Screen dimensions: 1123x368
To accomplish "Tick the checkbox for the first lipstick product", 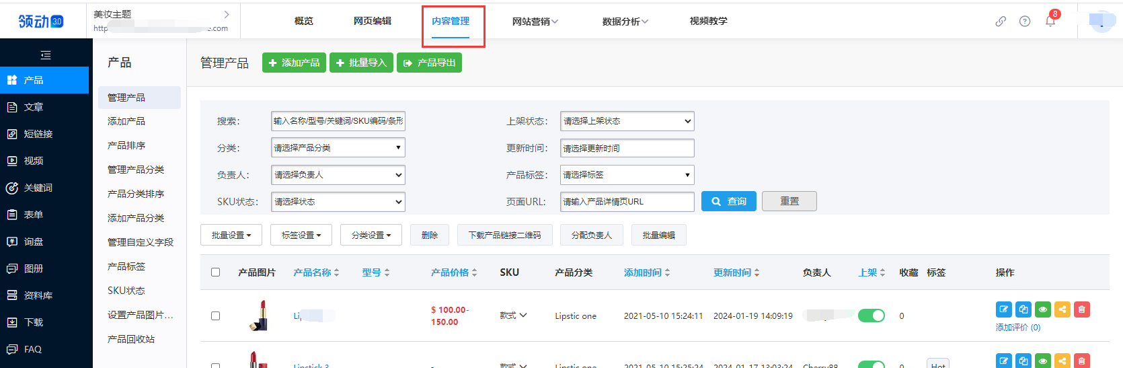I will [x=215, y=316].
